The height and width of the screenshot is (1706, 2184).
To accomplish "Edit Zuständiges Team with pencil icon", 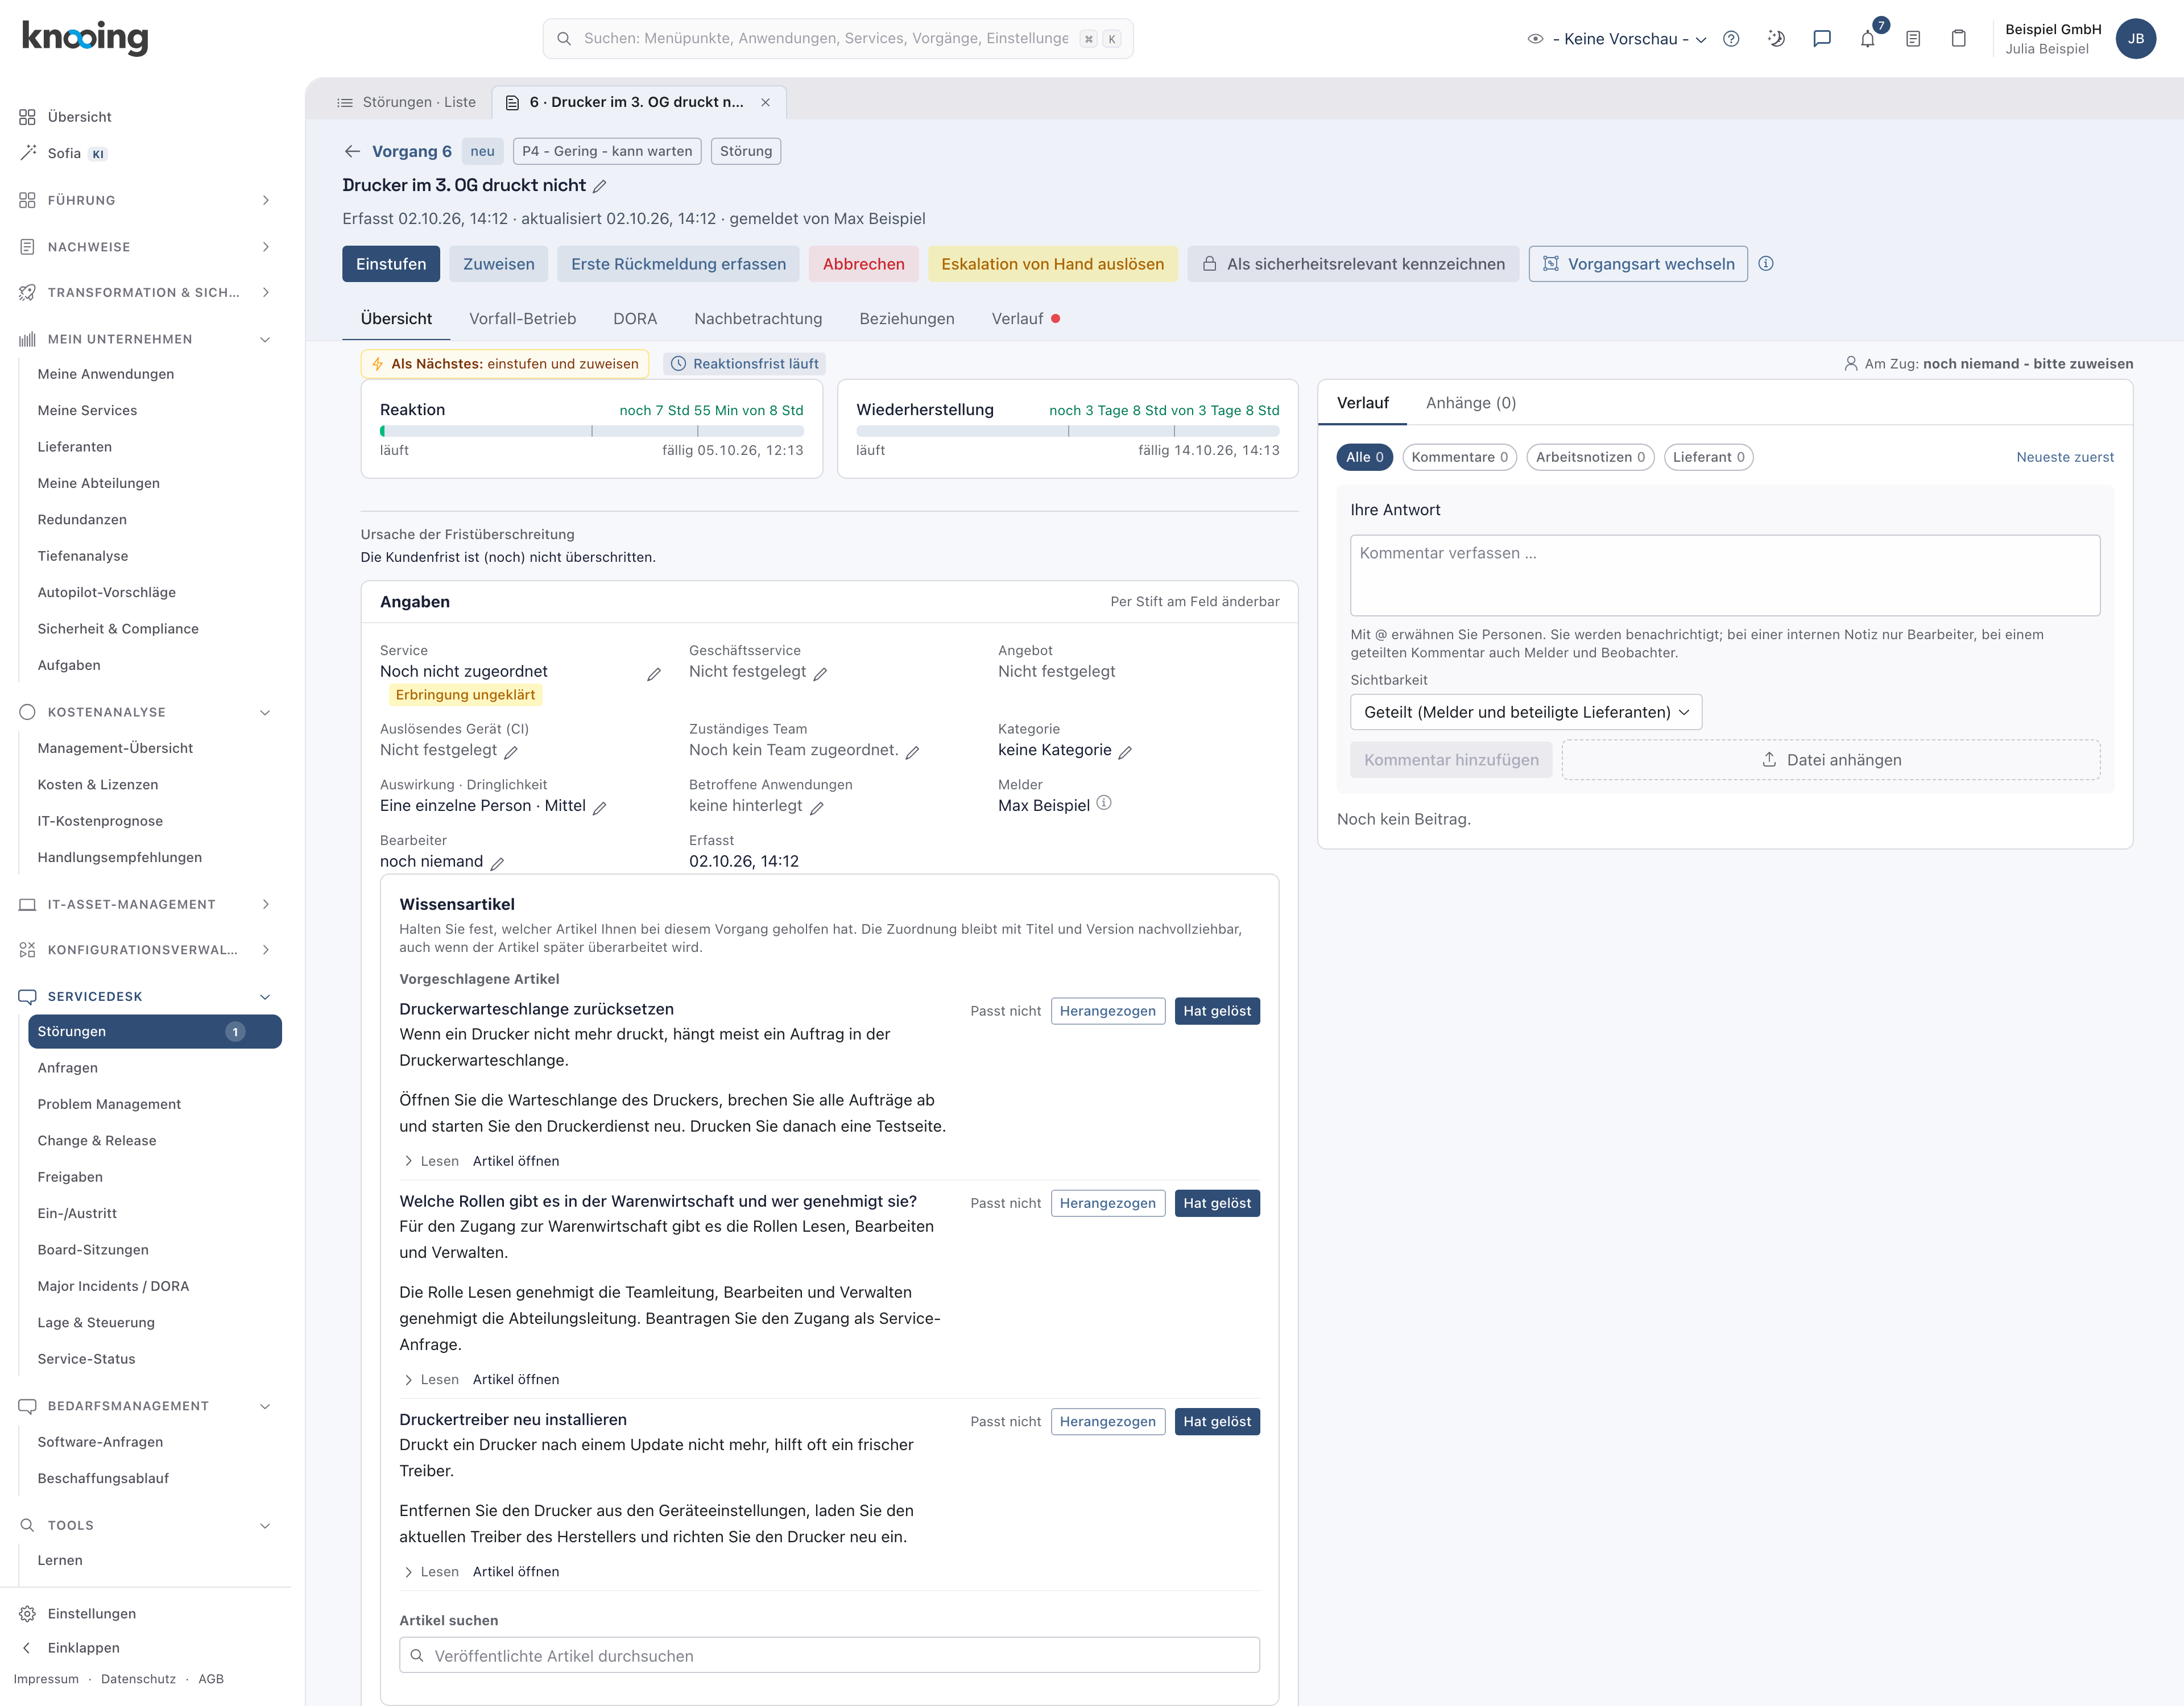I will (x=912, y=752).
